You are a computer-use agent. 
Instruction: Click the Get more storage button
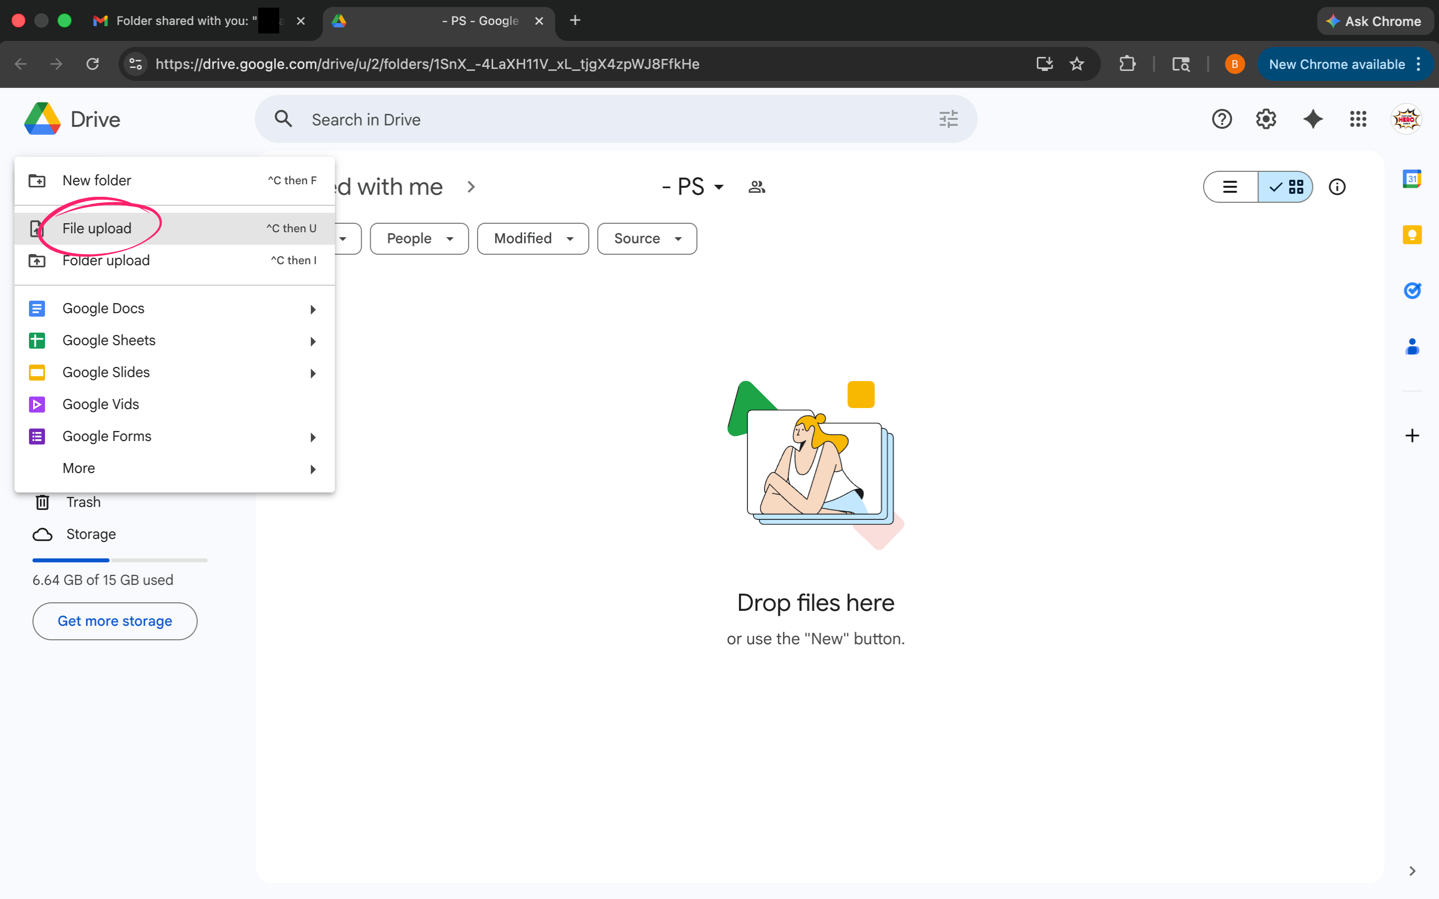click(115, 621)
